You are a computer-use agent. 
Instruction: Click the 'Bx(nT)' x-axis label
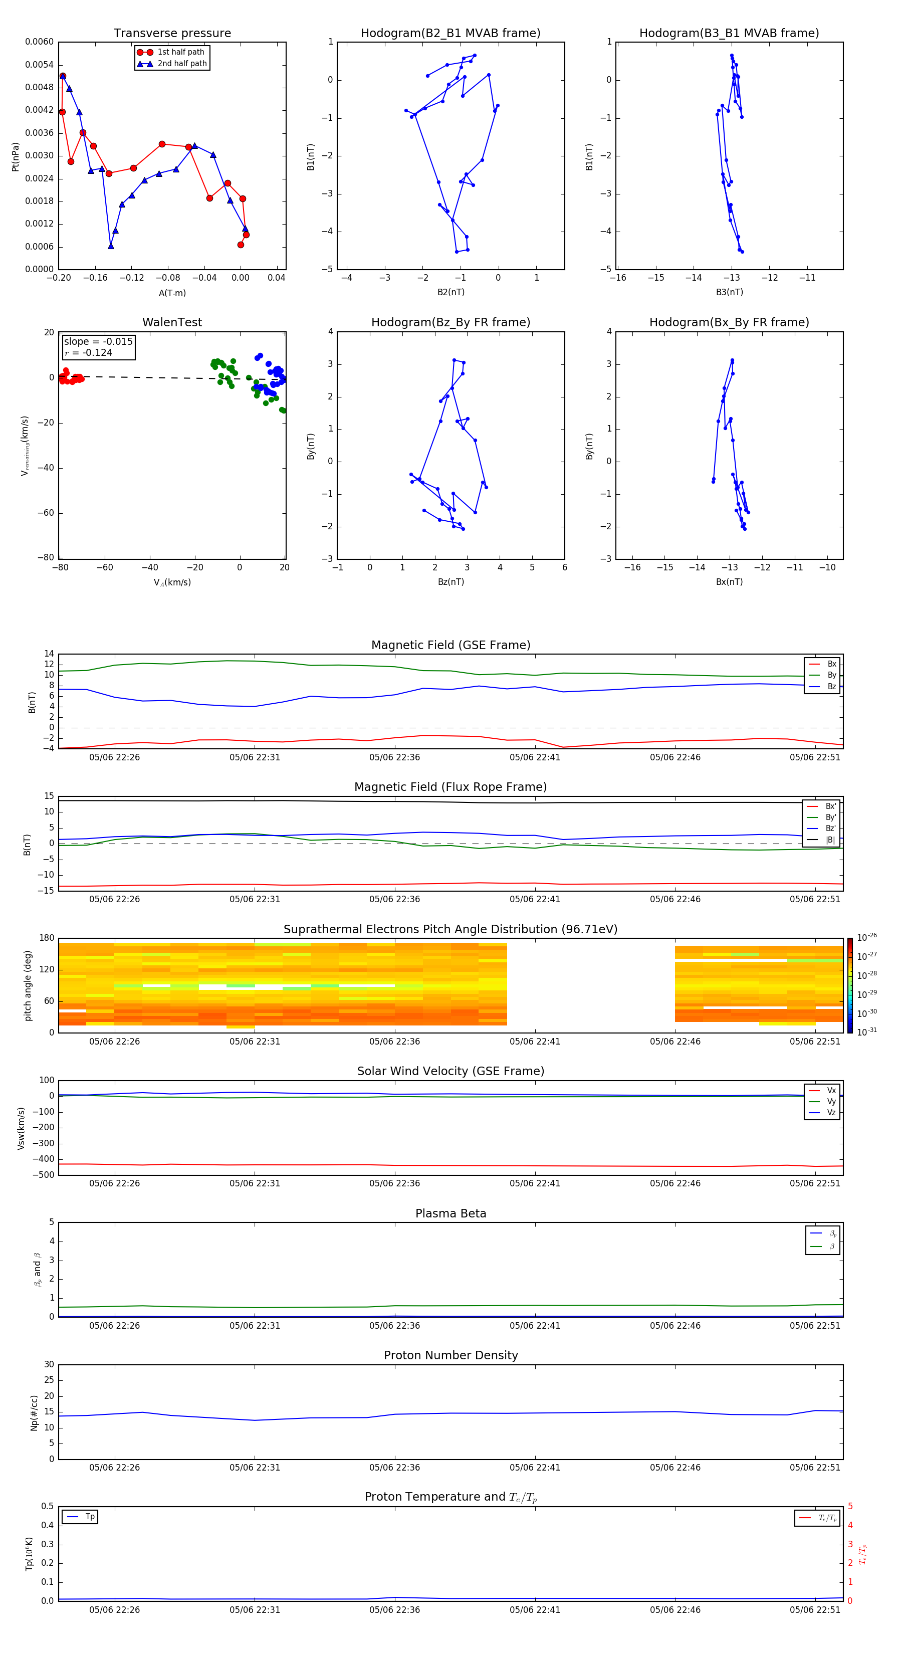point(729,582)
